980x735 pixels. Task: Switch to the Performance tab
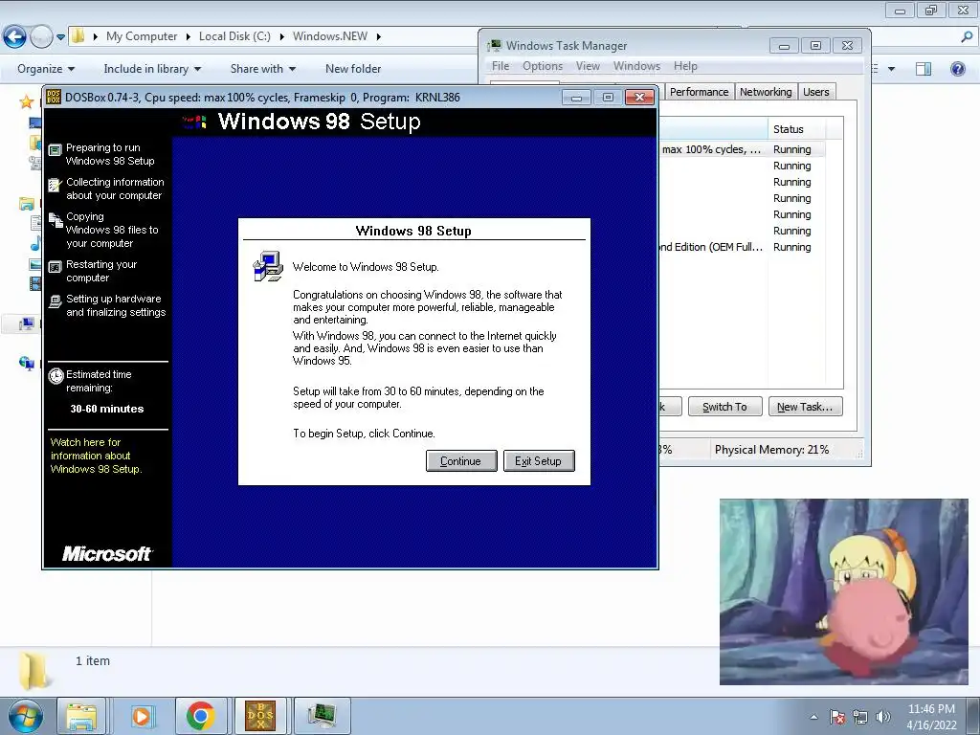pos(699,92)
